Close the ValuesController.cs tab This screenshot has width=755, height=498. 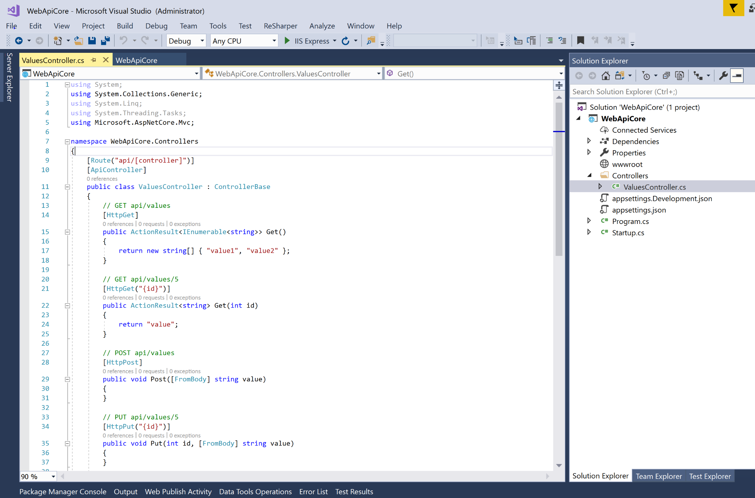point(106,60)
